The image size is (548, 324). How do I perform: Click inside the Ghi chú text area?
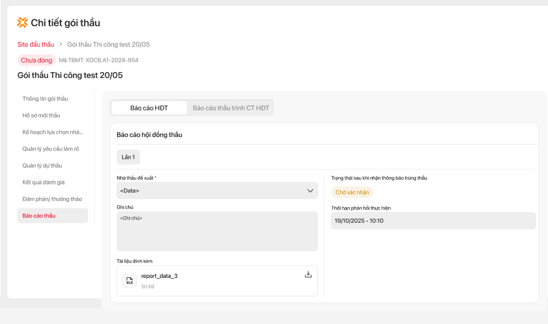[x=217, y=231]
